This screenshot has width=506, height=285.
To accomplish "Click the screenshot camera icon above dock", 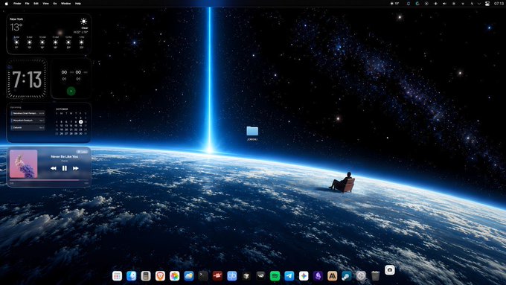I will [390, 270].
